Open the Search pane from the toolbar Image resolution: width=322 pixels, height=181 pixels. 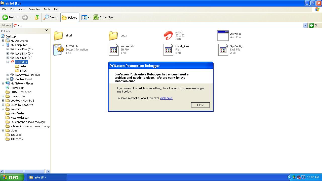(51, 17)
